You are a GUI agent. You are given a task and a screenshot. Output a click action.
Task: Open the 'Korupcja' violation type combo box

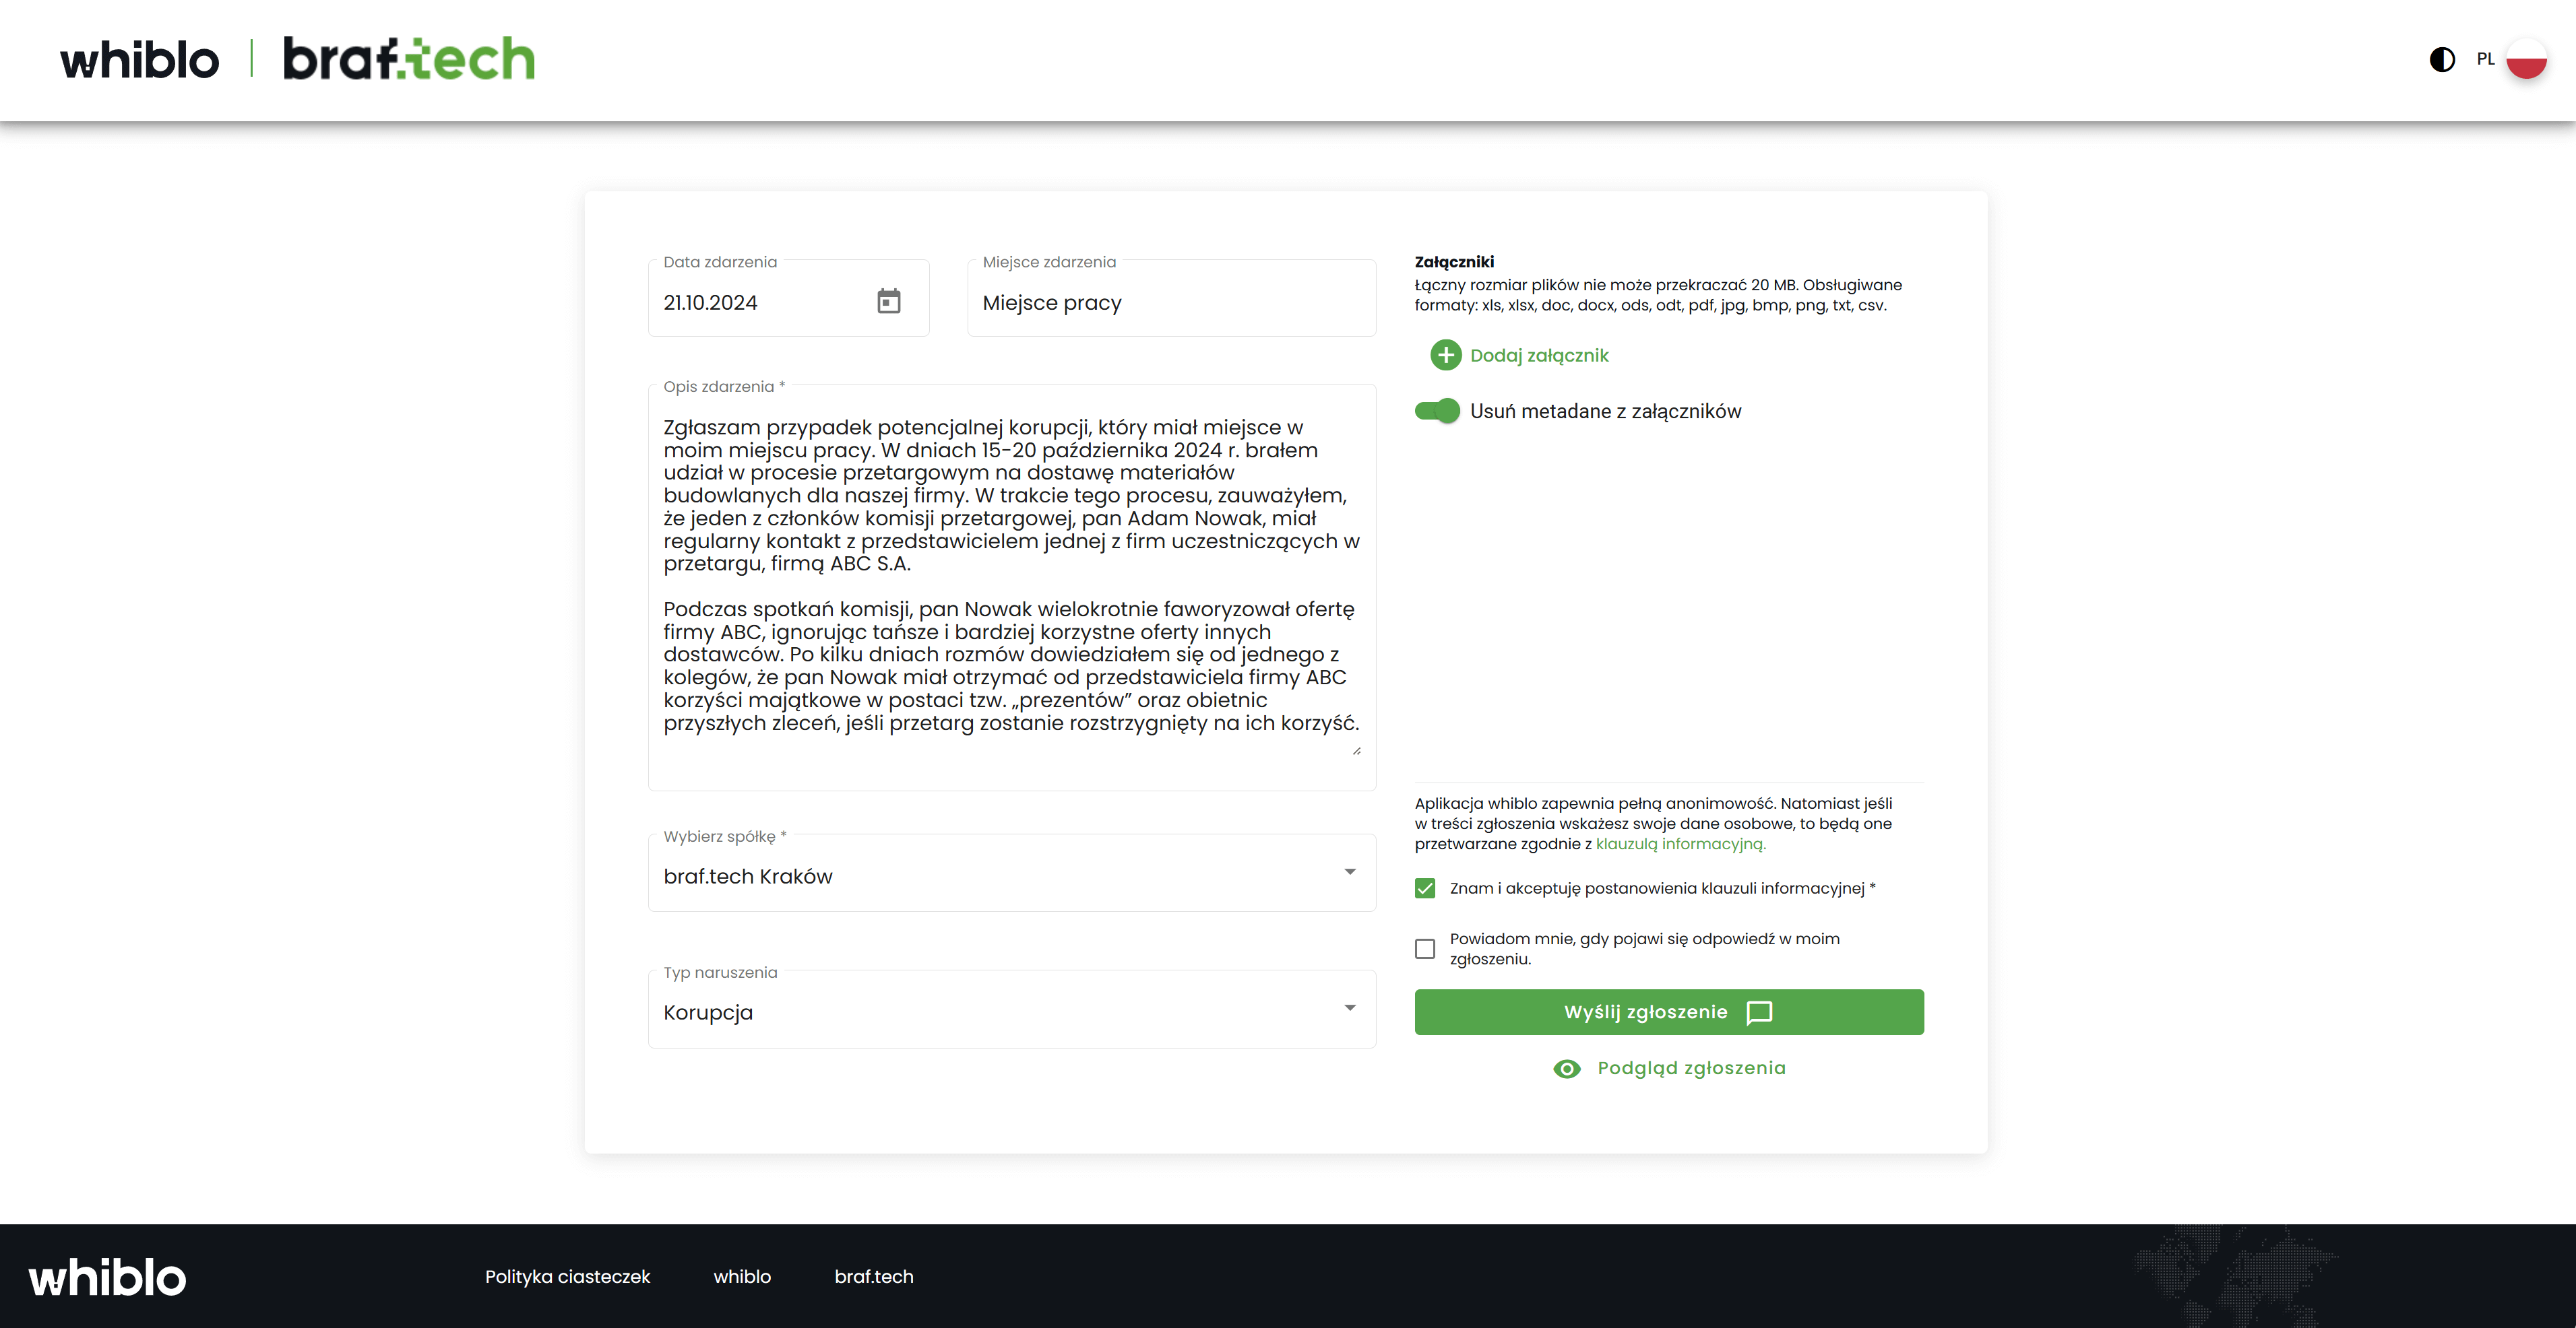[1012, 1008]
